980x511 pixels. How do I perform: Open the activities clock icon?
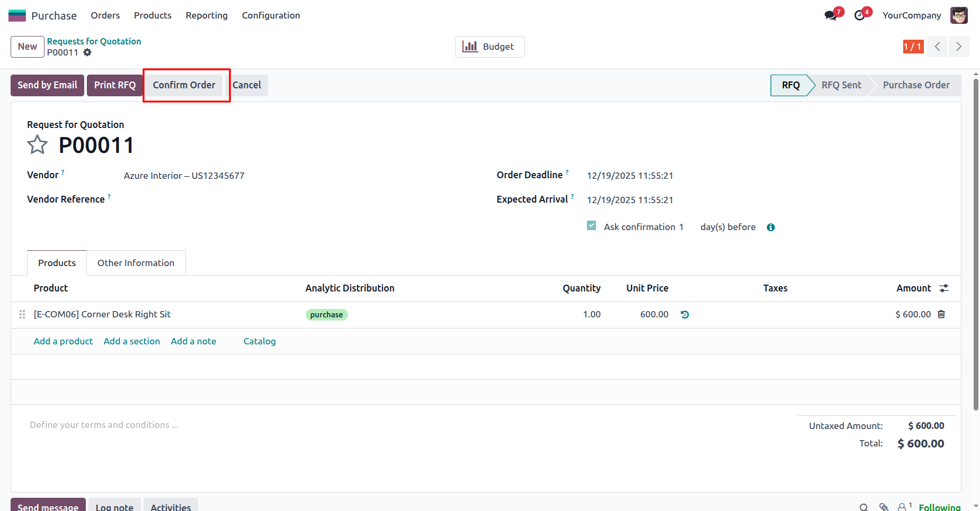pyautogui.click(x=859, y=16)
